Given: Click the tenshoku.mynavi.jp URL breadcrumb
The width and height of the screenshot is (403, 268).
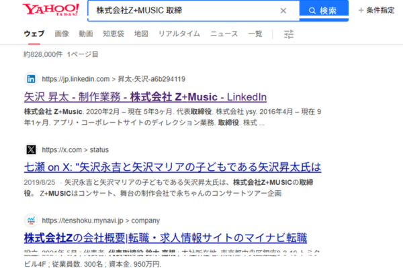Looking at the screenshot, I should coord(101,220).
